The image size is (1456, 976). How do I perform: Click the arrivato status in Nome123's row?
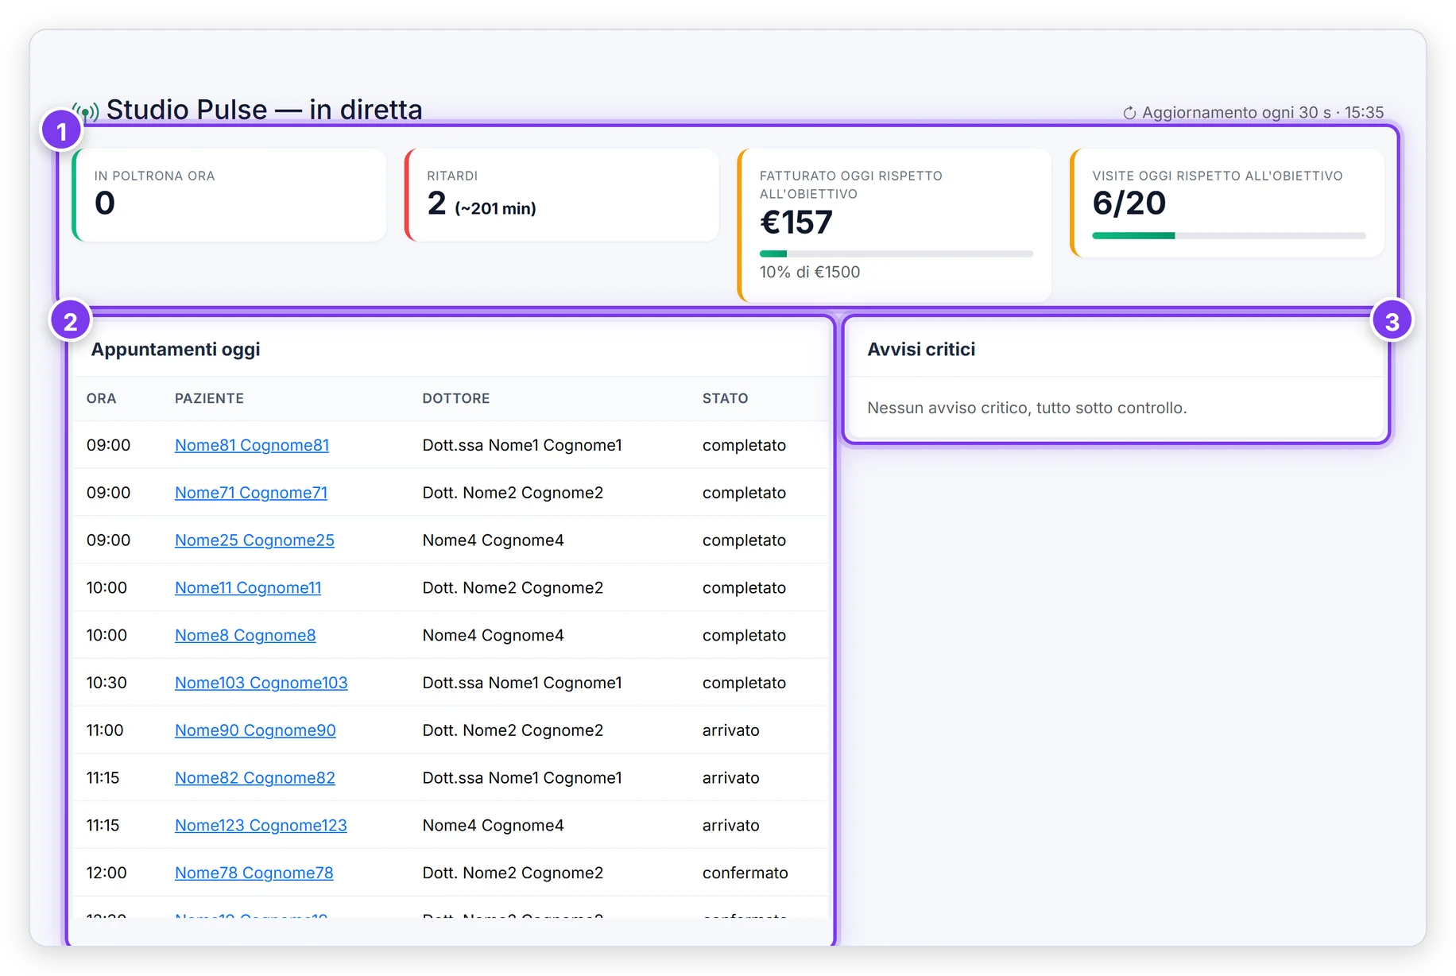pyautogui.click(x=731, y=825)
